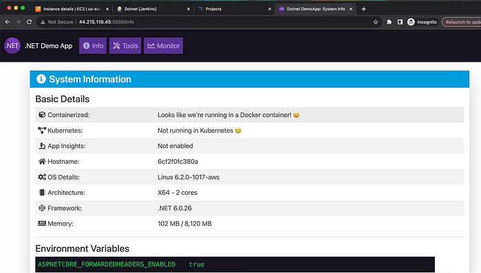Close the Dotnet DemoApp System Info tab
Image resolution: width=481 pixels, height=273 pixels.
pos(351,9)
